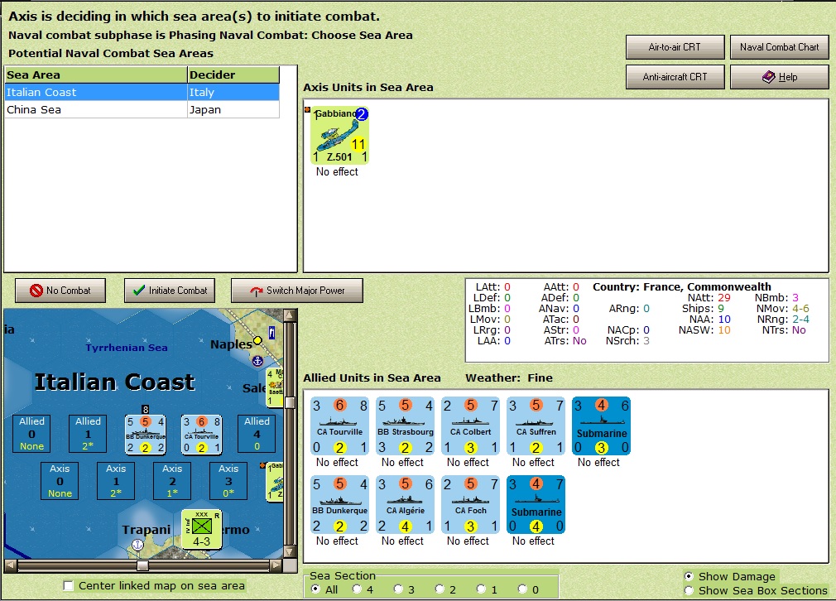The height and width of the screenshot is (601, 836).
Task: Select the BB Dunkerque counter in Allied units
Action: tap(339, 504)
